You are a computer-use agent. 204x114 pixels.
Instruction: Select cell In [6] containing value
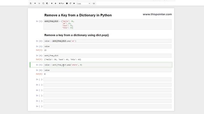click(x=107, y=70)
